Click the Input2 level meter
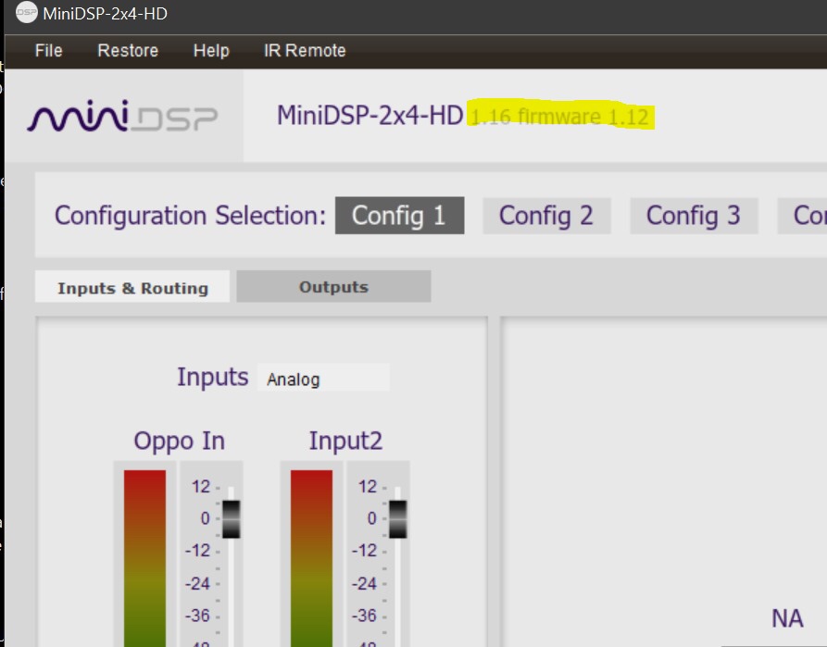Screen dimensions: 827x647 click(x=311, y=555)
